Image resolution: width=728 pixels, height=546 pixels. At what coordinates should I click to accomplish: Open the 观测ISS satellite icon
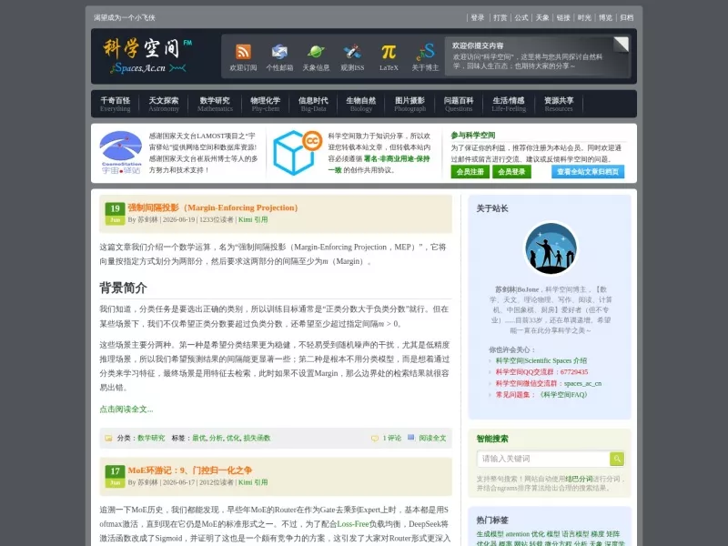(352, 52)
